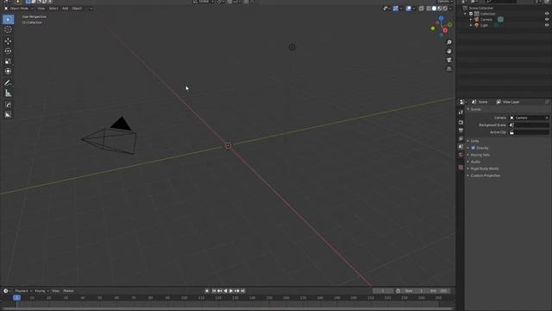Expand the Light item in outliner
This screenshot has width=552, height=311.
471,25
